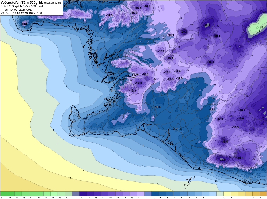Select the darkest purple legend swatch above -20
Viewport: 267px width, 199px height.
83,194
